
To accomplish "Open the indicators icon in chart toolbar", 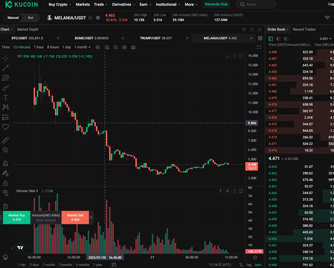I will 107,47.
